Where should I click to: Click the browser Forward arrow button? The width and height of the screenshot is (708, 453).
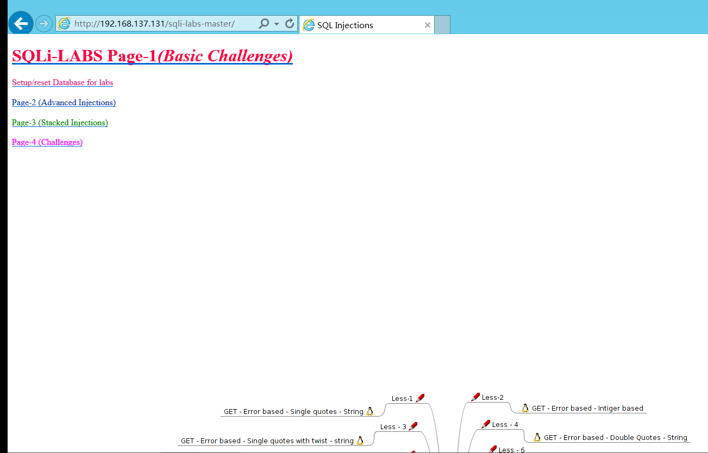pyautogui.click(x=44, y=24)
